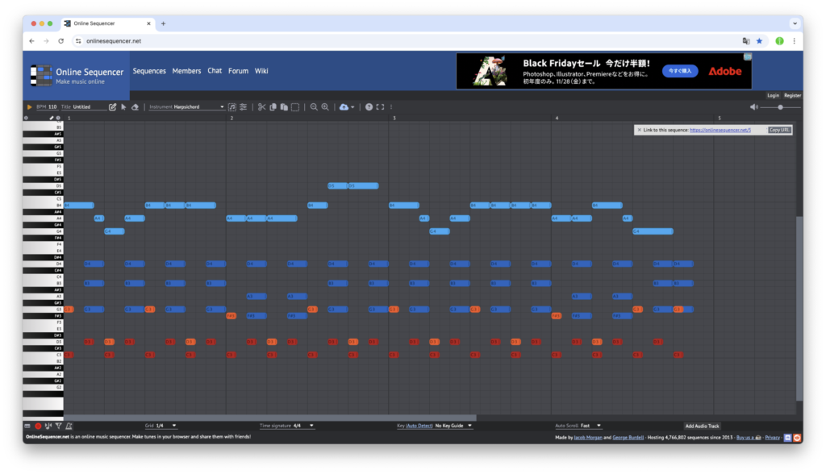Click the scissors Cut icon
The height and width of the screenshot is (474, 826).
pos(261,106)
